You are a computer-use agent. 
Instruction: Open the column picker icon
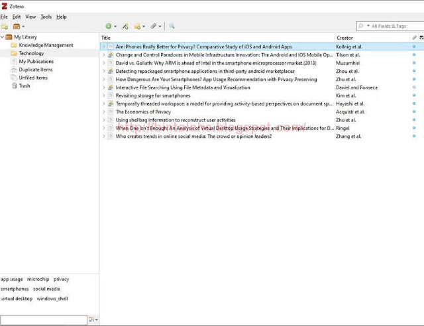point(421,38)
